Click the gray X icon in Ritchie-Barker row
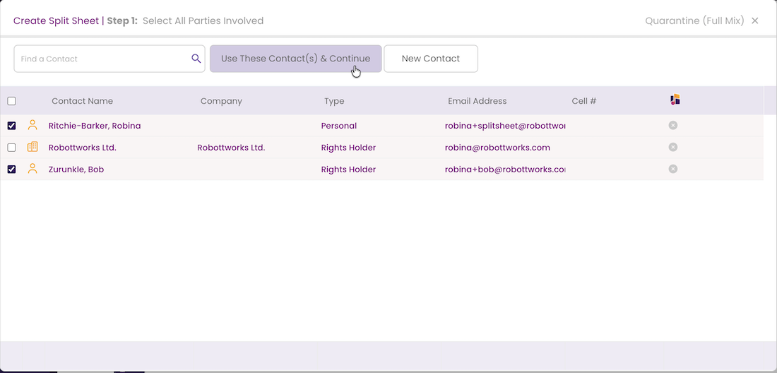The height and width of the screenshot is (373, 777). click(673, 125)
